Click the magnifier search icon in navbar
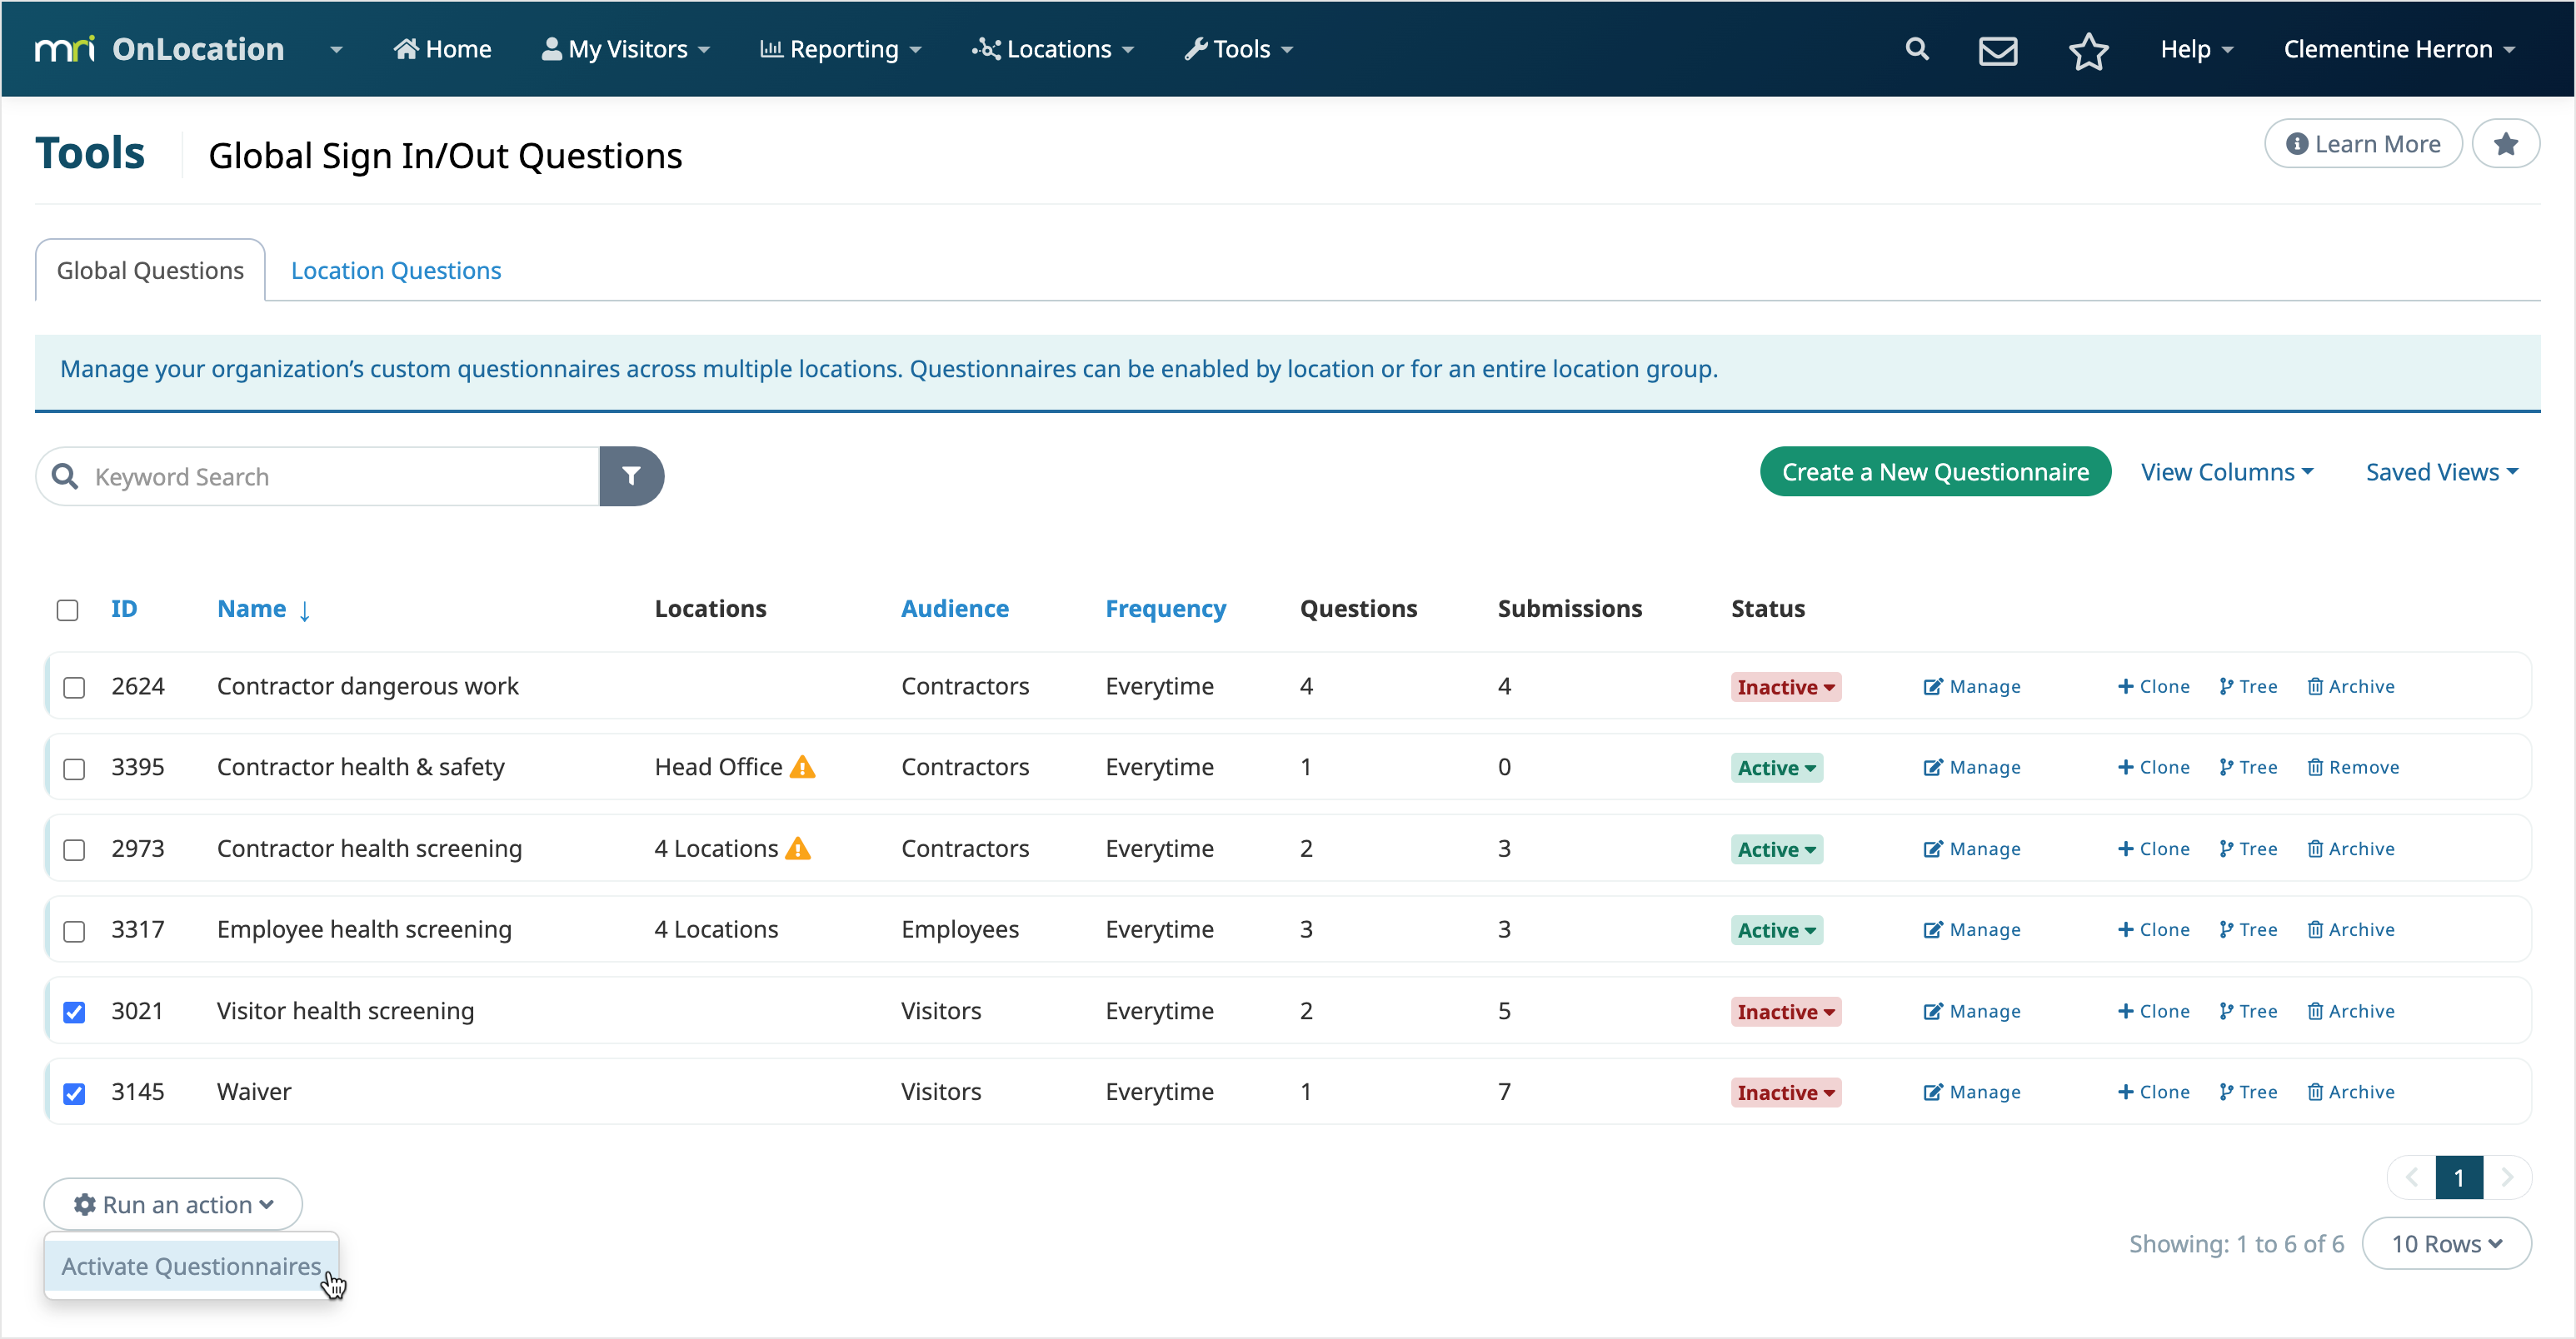The height and width of the screenshot is (1339, 2576). click(x=1916, y=49)
